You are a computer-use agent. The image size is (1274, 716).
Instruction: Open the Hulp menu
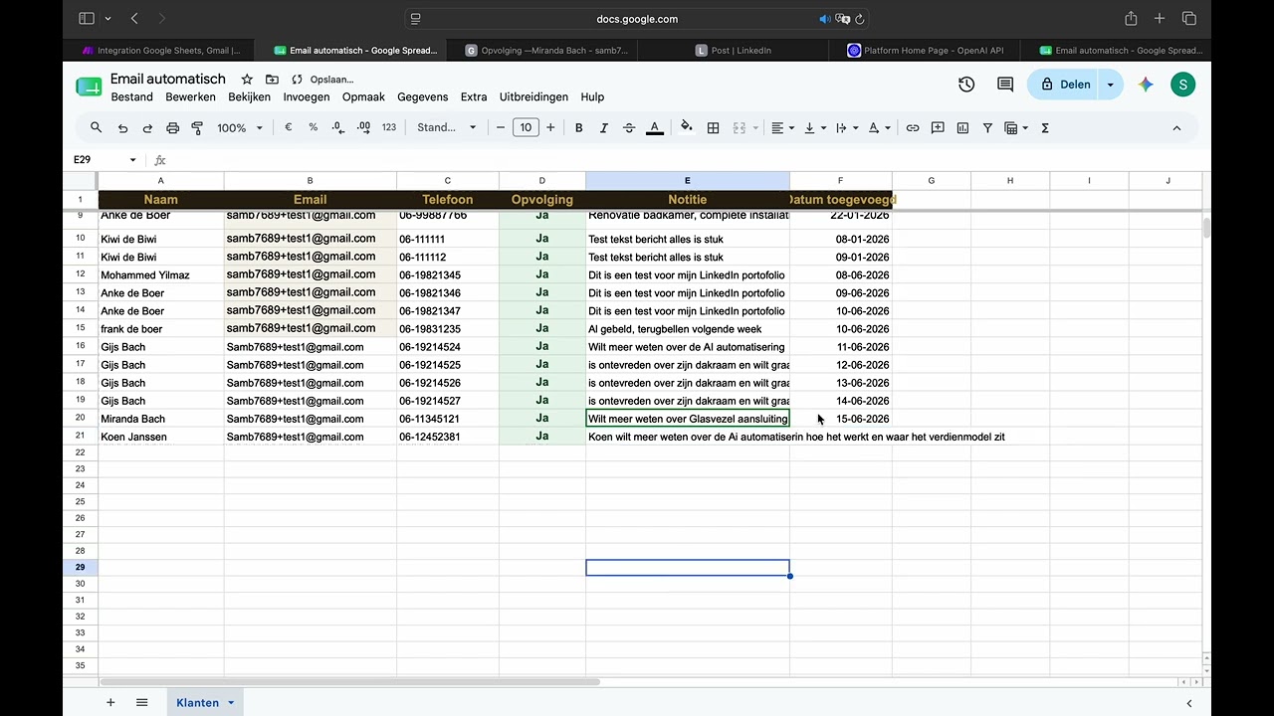click(x=592, y=96)
